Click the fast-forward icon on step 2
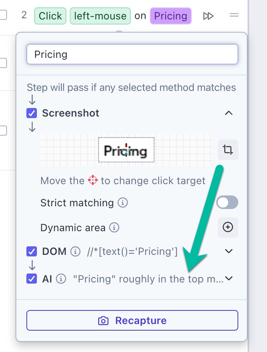The image size is (267, 352). tap(208, 16)
